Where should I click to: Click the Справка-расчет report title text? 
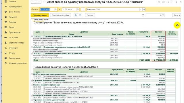pos(78,23)
